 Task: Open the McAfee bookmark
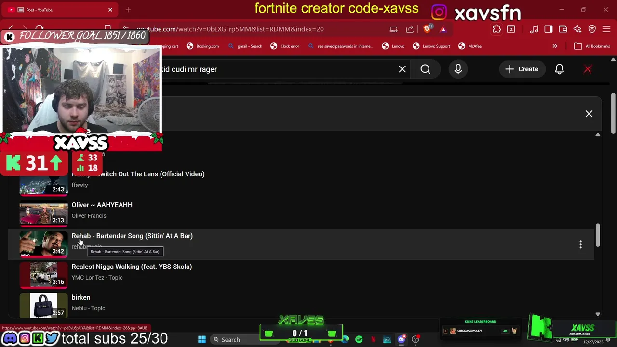[470, 46]
